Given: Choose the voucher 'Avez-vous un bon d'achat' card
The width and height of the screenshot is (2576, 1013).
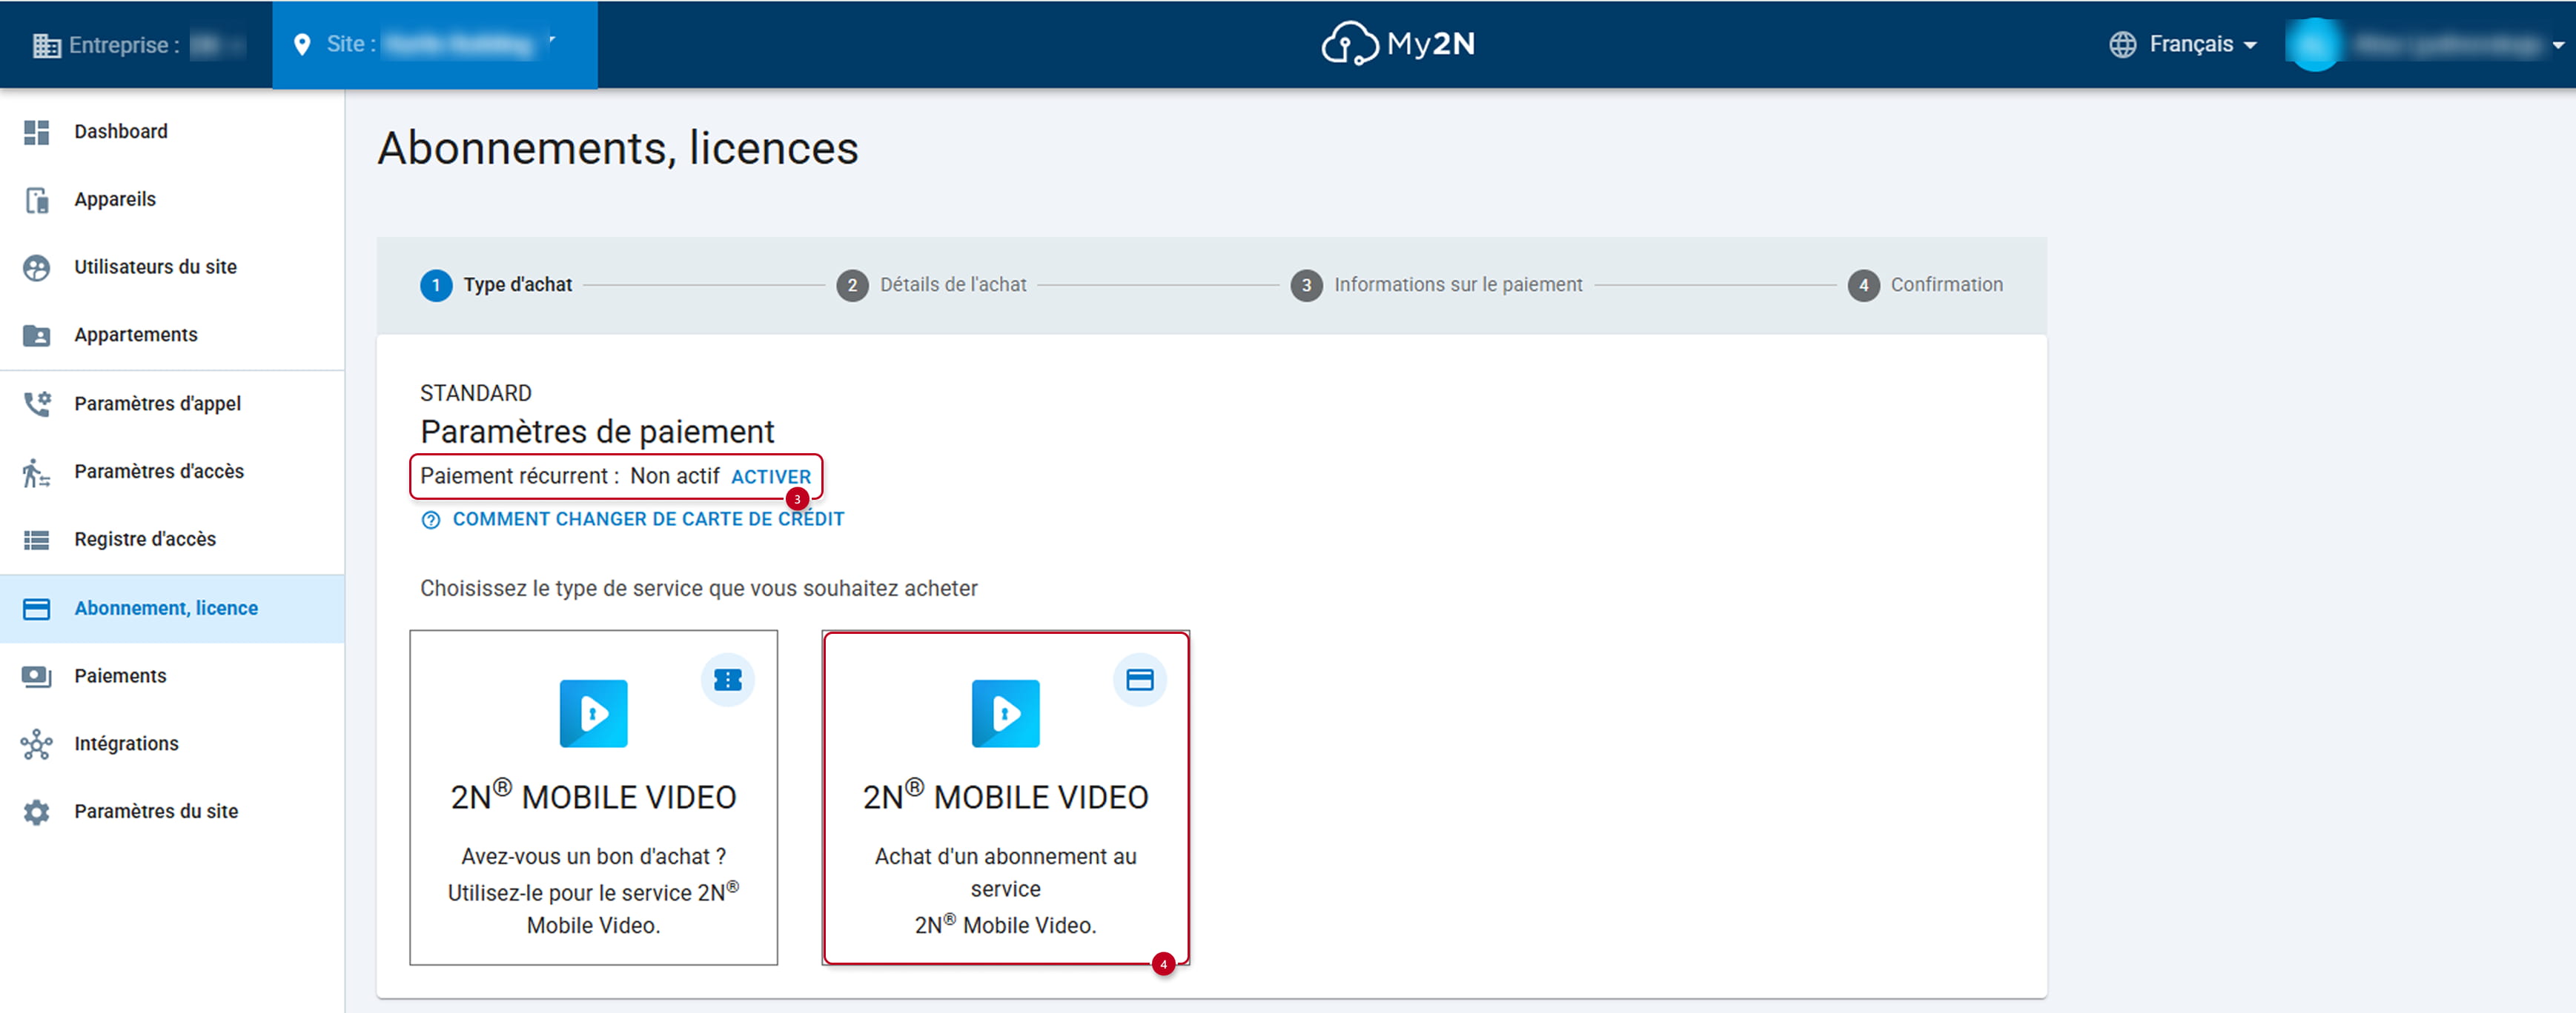Looking at the screenshot, I should coord(593,798).
